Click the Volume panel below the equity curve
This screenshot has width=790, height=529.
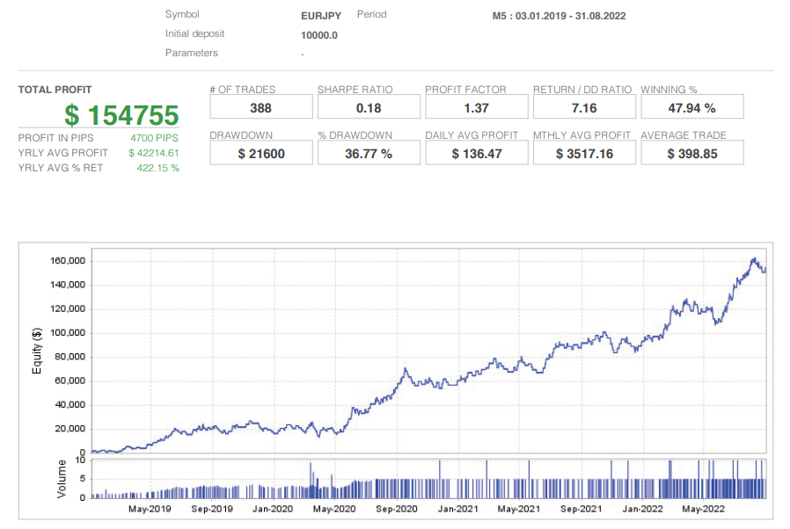point(422,479)
